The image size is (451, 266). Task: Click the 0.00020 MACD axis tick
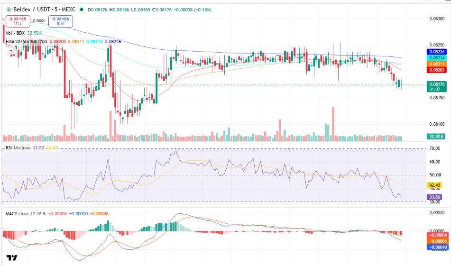click(x=437, y=213)
